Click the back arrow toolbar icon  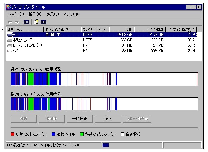(x=10, y=22)
